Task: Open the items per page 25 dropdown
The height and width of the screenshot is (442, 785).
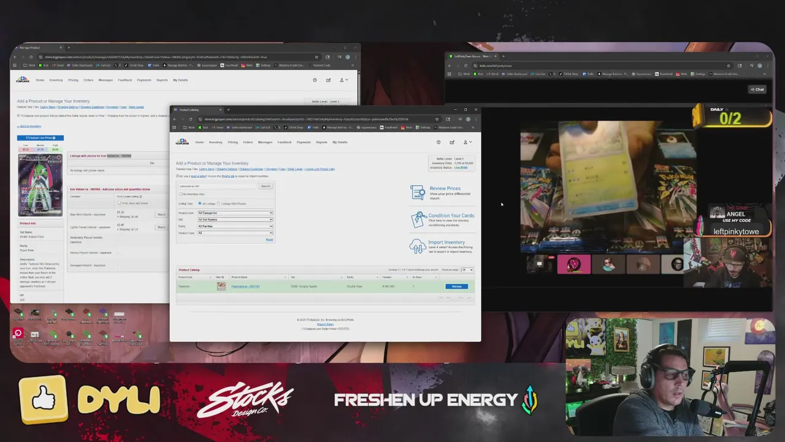Action: click(467, 269)
